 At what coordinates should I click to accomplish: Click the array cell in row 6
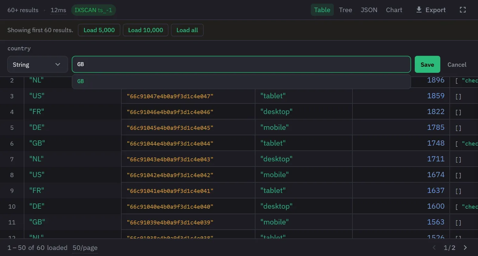point(464,143)
